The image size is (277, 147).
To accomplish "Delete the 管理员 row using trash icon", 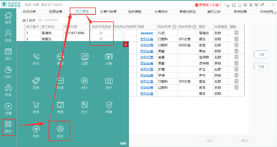I will pyautogui.click(x=236, y=33).
